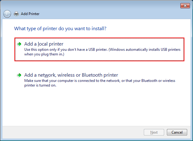Select "Add a local printer" heading
The image size is (193, 141).
[44, 44]
